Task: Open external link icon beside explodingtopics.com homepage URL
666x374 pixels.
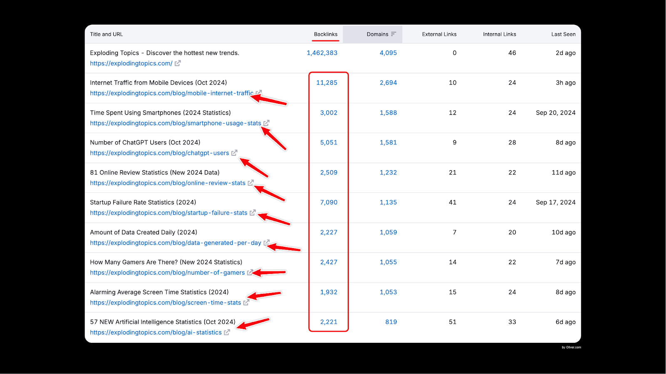Action: [178, 63]
